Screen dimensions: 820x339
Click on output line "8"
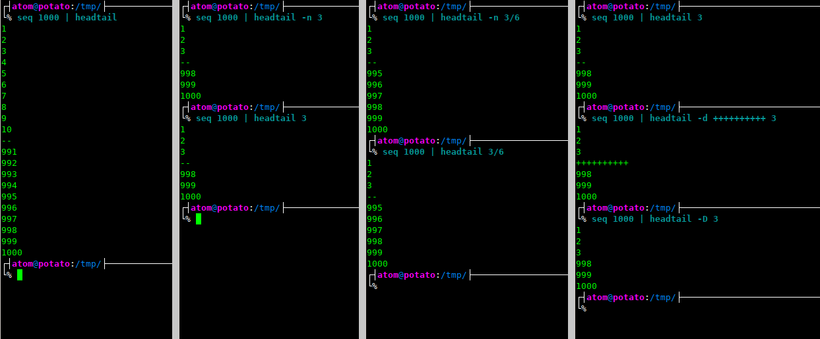pyautogui.click(x=4, y=107)
